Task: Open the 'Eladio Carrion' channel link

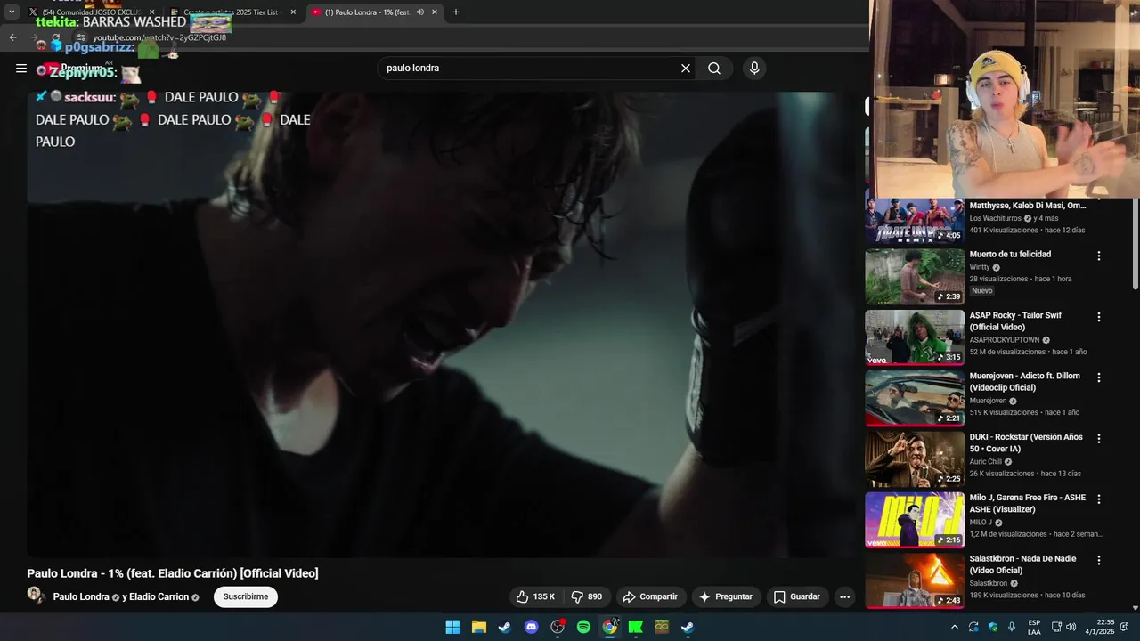Action: coord(159,596)
